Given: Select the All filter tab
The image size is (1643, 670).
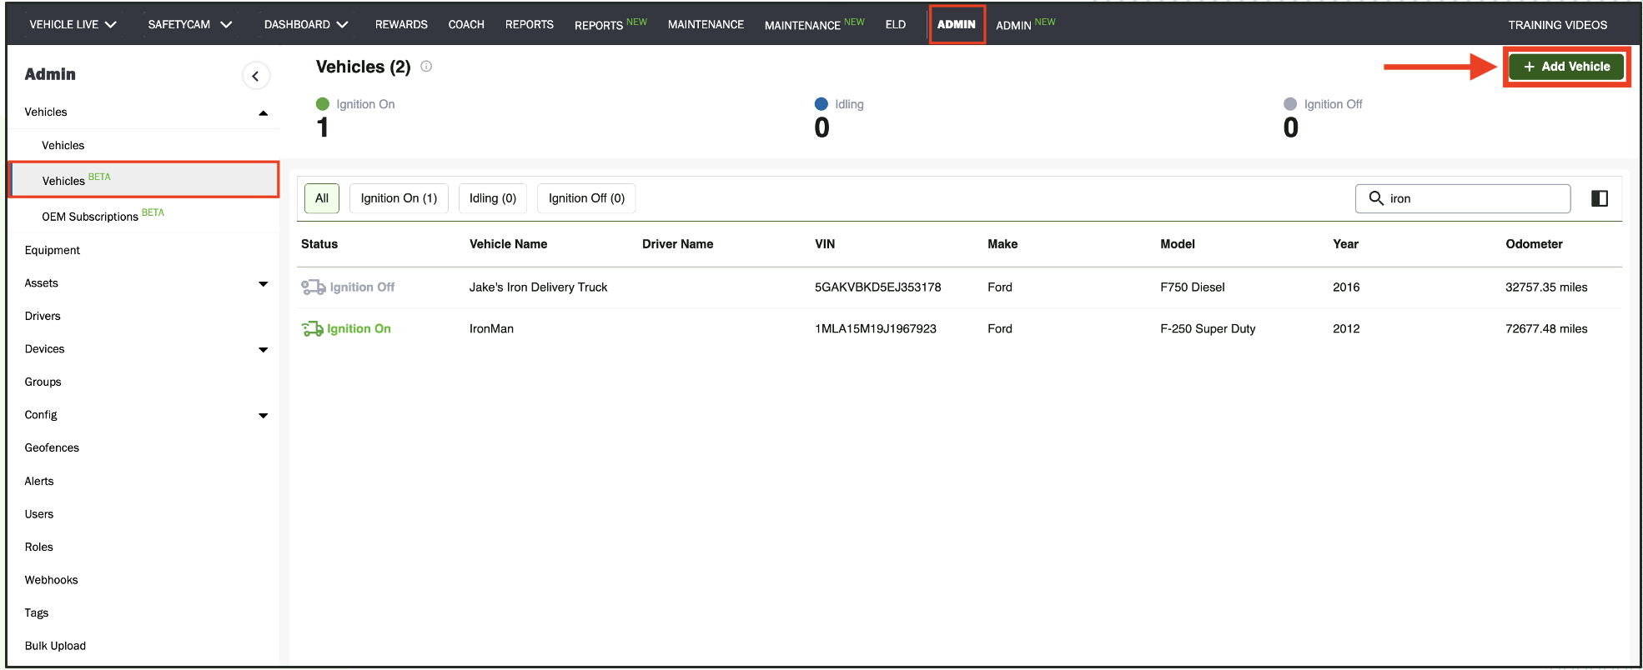Looking at the screenshot, I should click(322, 198).
